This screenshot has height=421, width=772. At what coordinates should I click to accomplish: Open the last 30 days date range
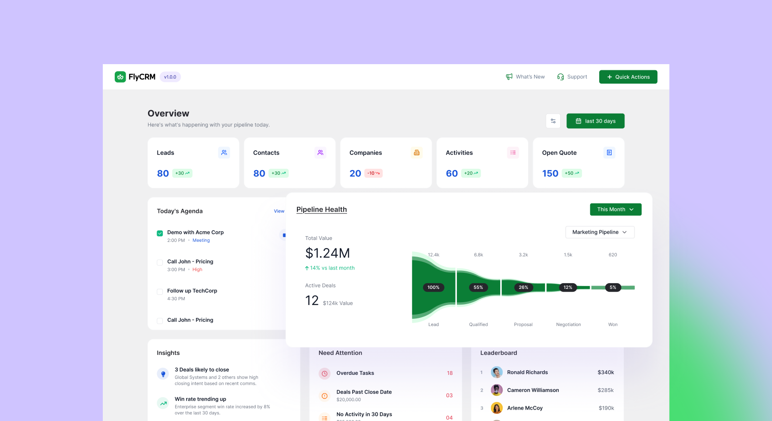(x=595, y=121)
